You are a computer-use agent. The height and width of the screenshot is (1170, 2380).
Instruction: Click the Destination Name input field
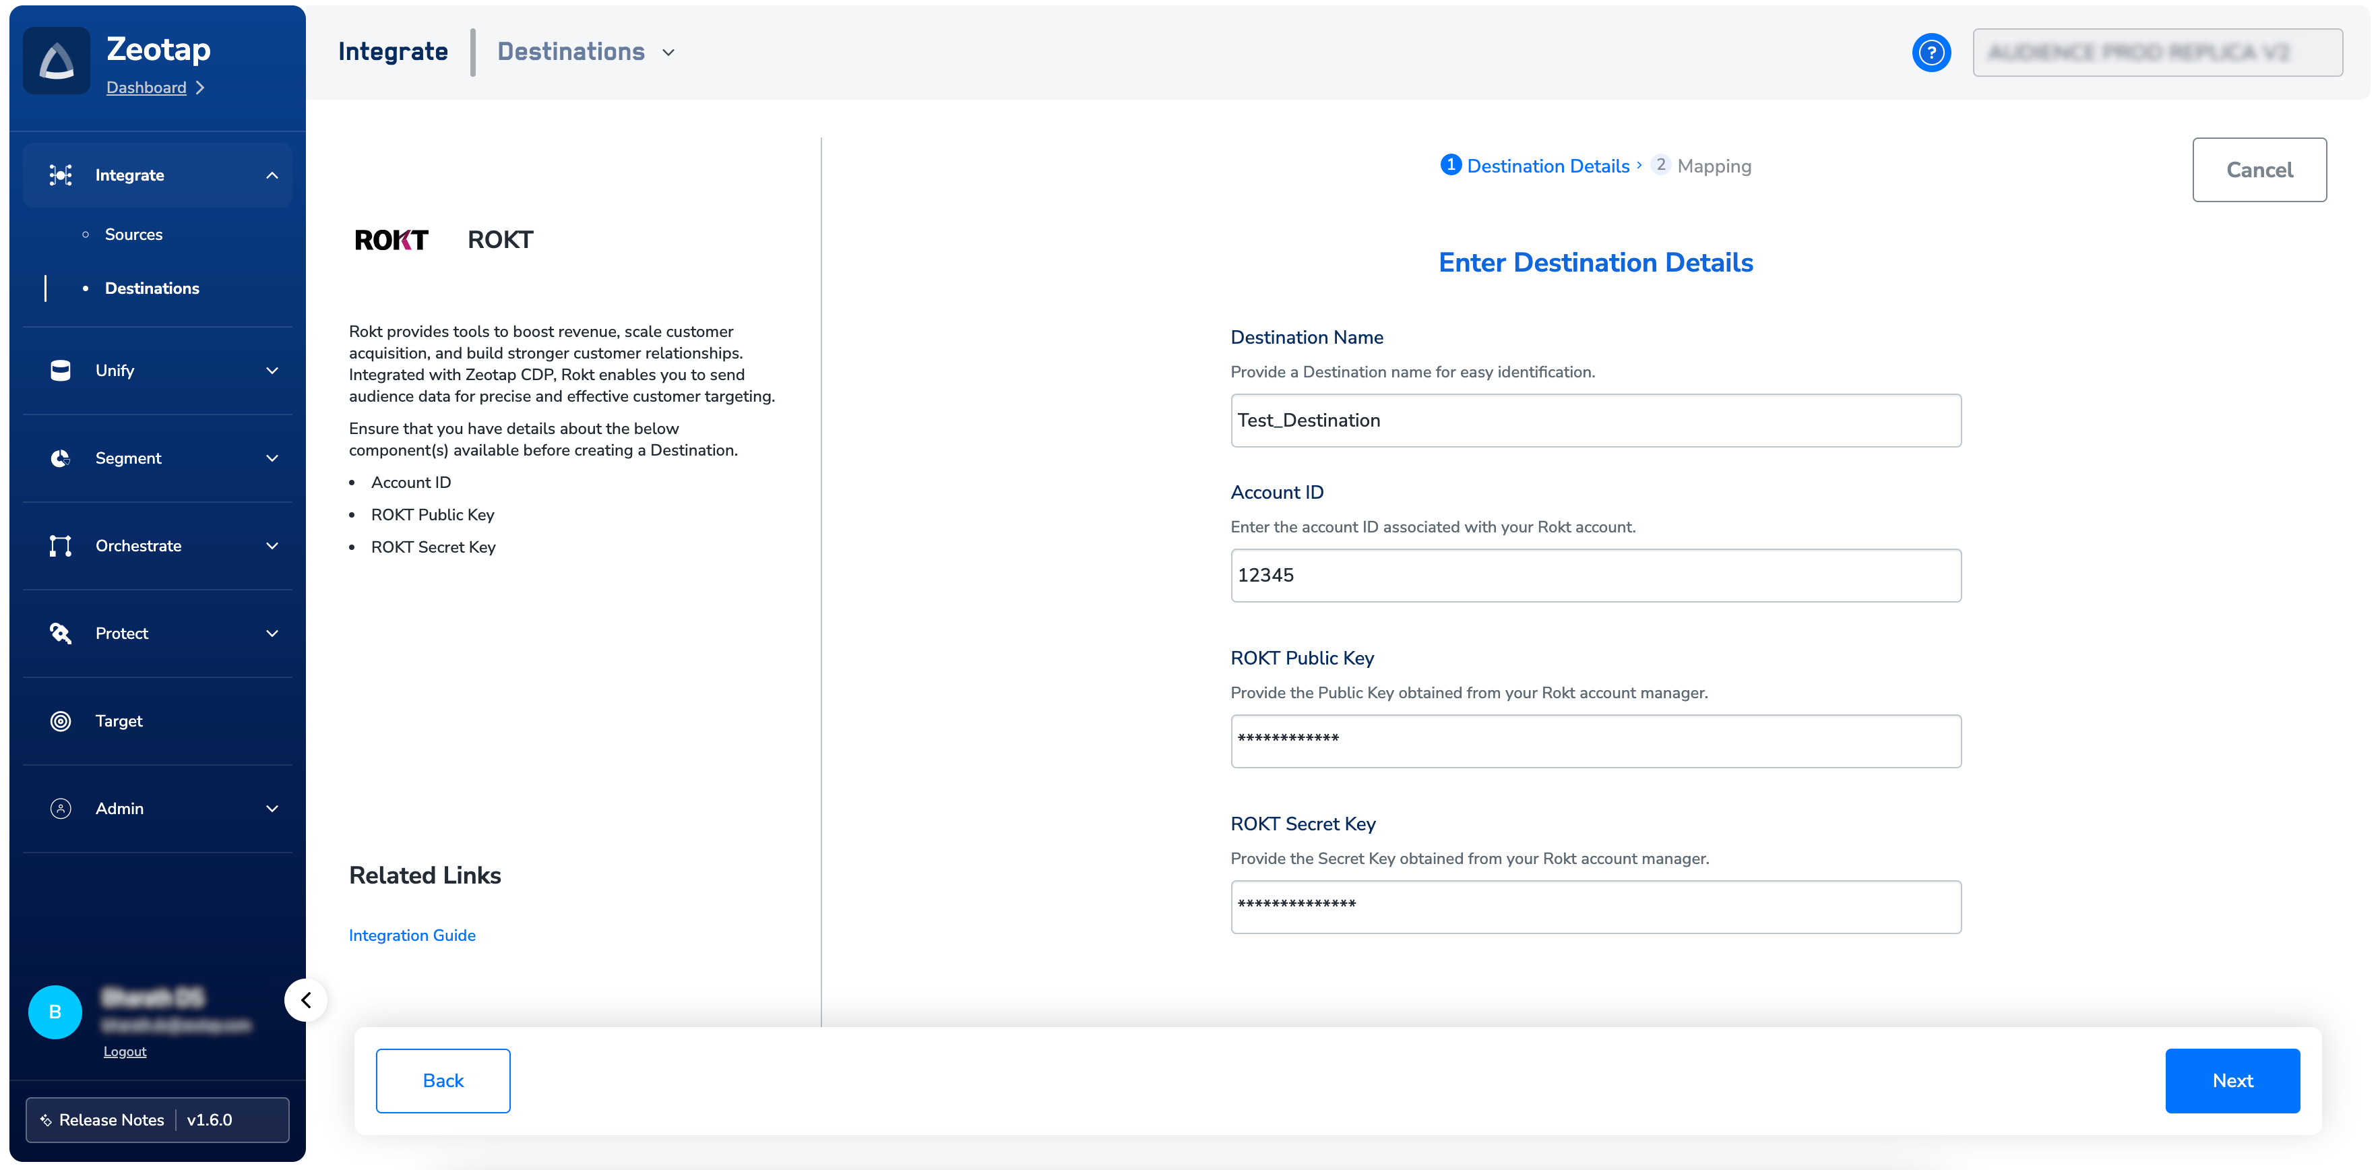point(1595,421)
